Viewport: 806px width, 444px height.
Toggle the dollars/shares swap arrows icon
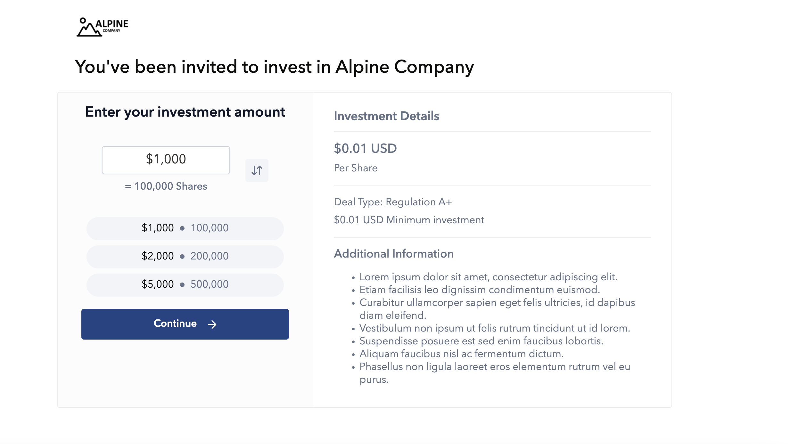(x=257, y=170)
